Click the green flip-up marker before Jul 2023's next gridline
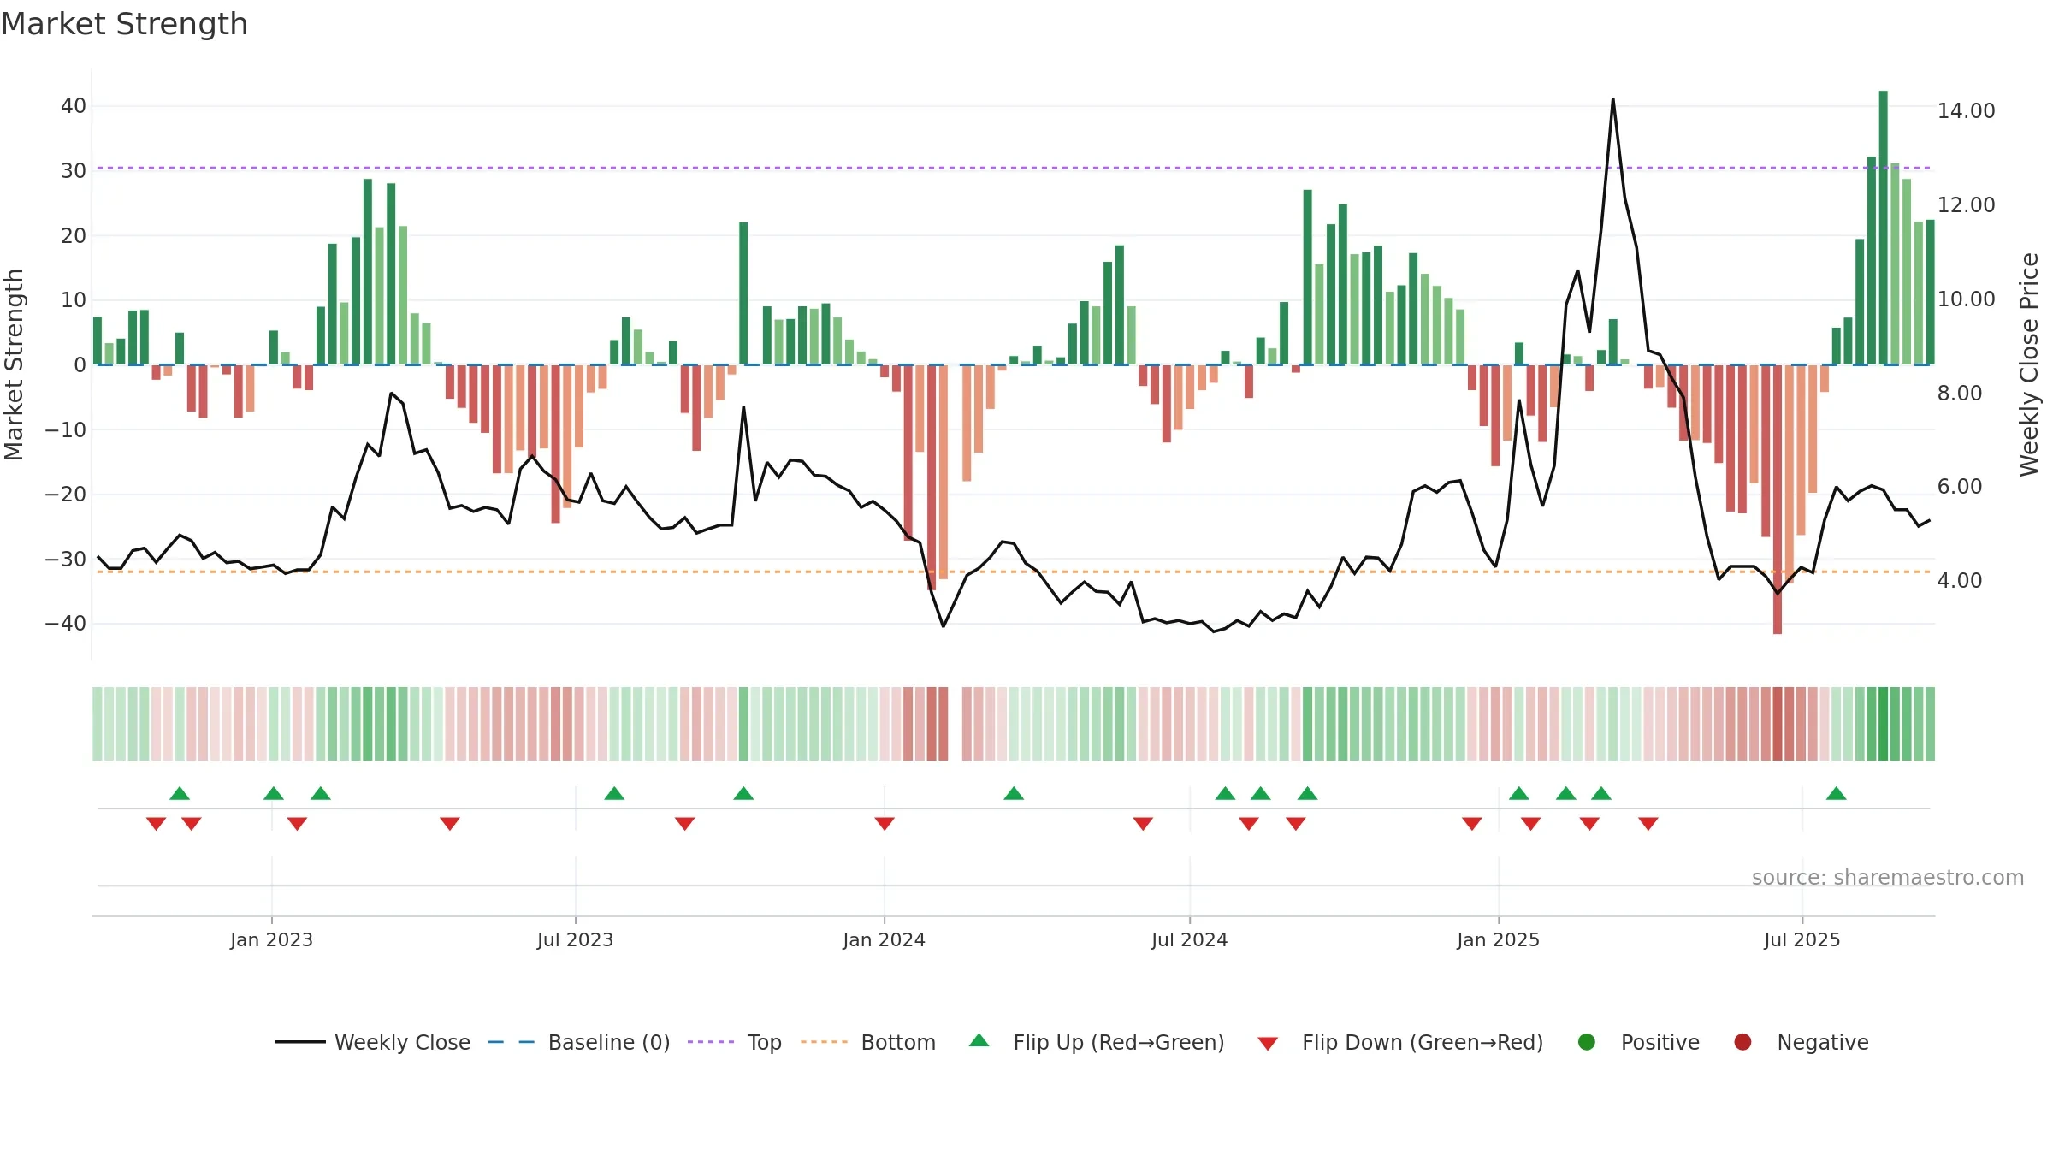 pos(614,793)
